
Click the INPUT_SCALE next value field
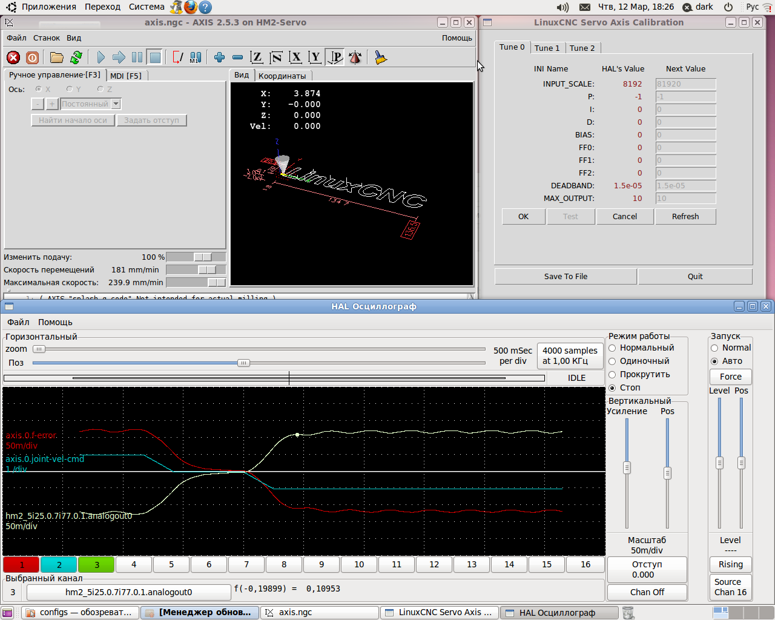coord(685,84)
